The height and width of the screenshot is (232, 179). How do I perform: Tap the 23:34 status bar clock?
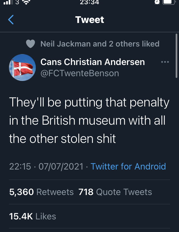coord(89,3)
